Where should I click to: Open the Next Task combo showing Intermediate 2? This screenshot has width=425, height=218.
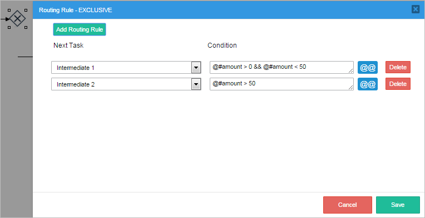click(126, 84)
